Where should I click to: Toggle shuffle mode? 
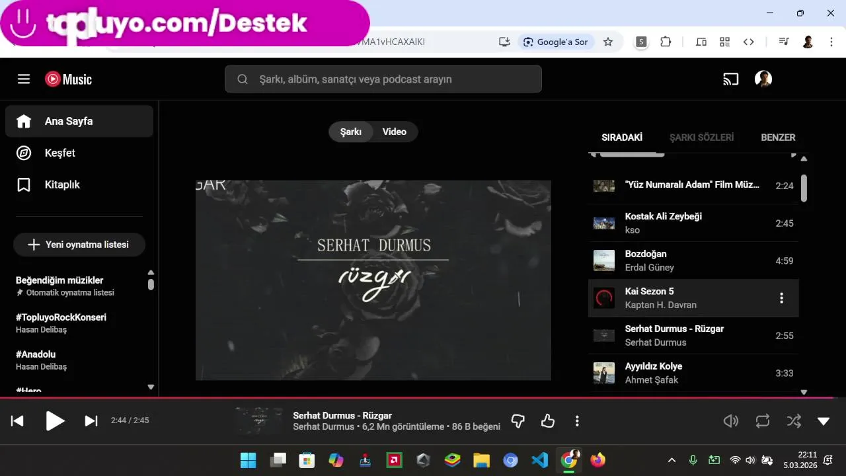coord(794,421)
